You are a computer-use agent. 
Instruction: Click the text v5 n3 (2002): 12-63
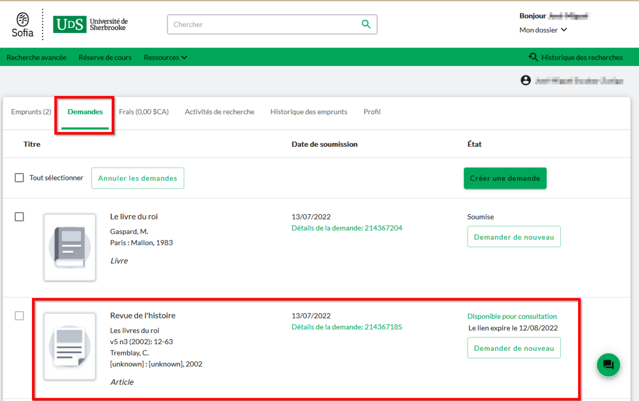[142, 342]
